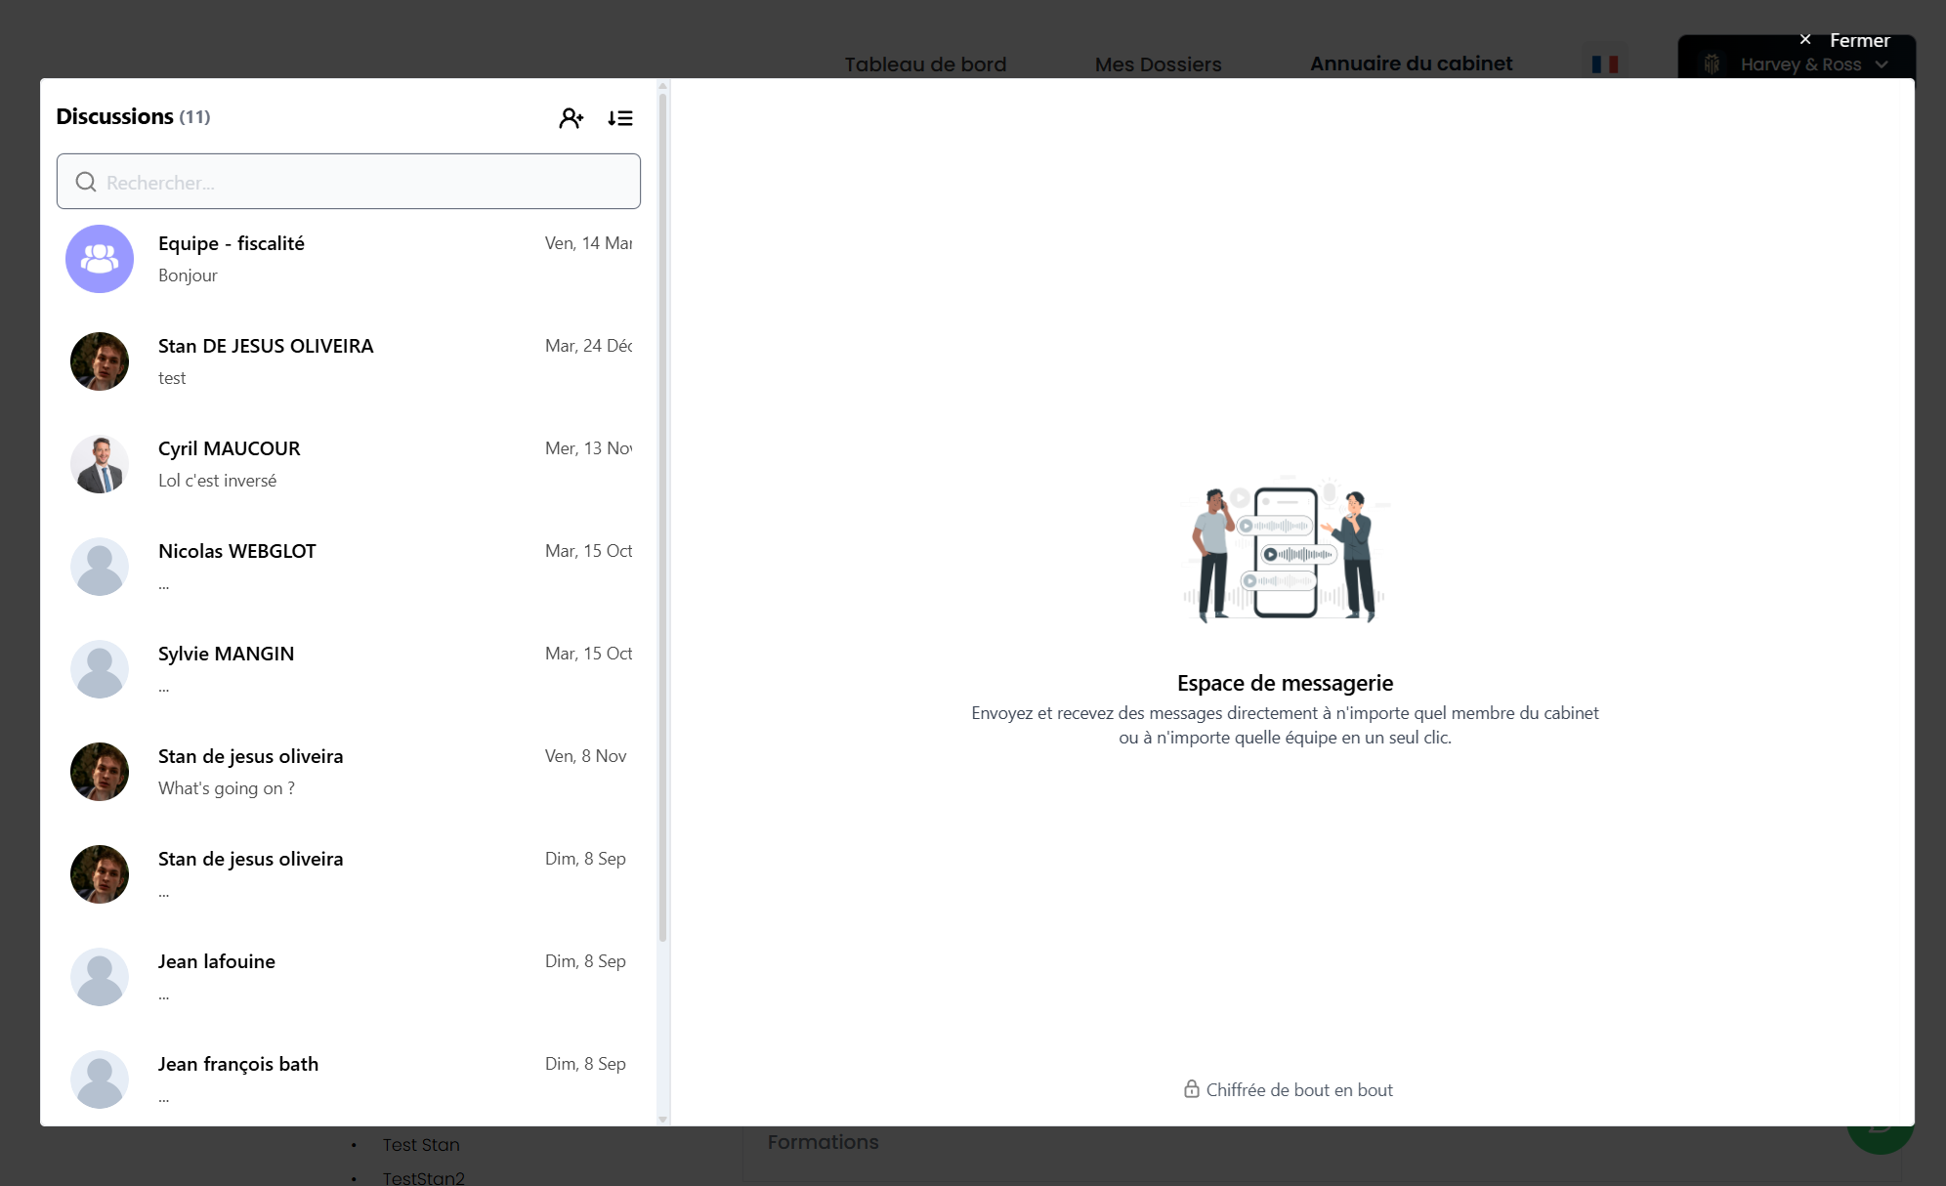Click the scrollbar down arrow in discussions list
This screenshot has height=1186, width=1946.
click(x=663, y=1120)
